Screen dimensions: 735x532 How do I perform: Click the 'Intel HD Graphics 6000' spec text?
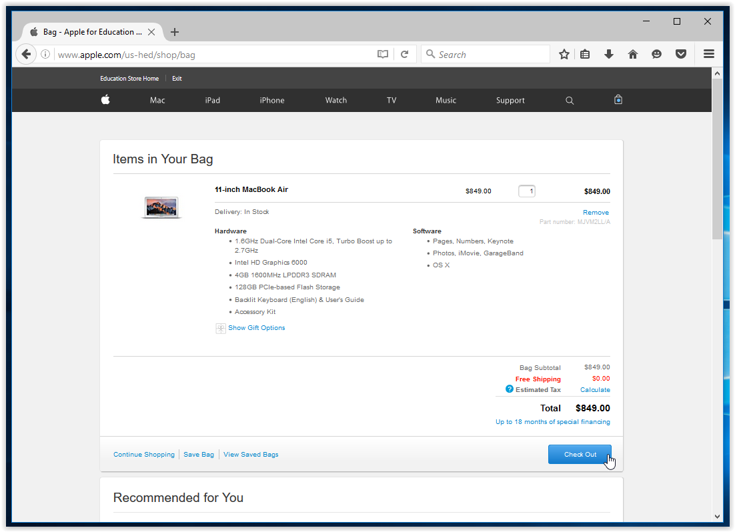[x=271, y=263]
